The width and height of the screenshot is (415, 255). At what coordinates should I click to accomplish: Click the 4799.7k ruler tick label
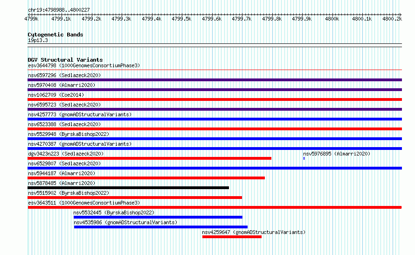[242, 19]
